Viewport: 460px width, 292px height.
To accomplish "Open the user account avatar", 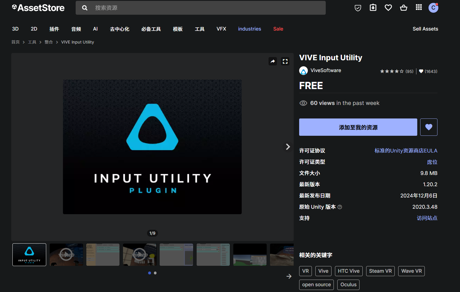I will pyautogui.click(x=433, y=8).
